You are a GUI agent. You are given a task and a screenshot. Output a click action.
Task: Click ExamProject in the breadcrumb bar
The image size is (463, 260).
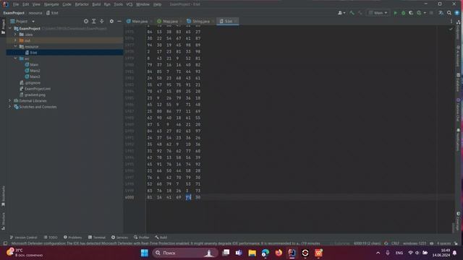(14, 13)
